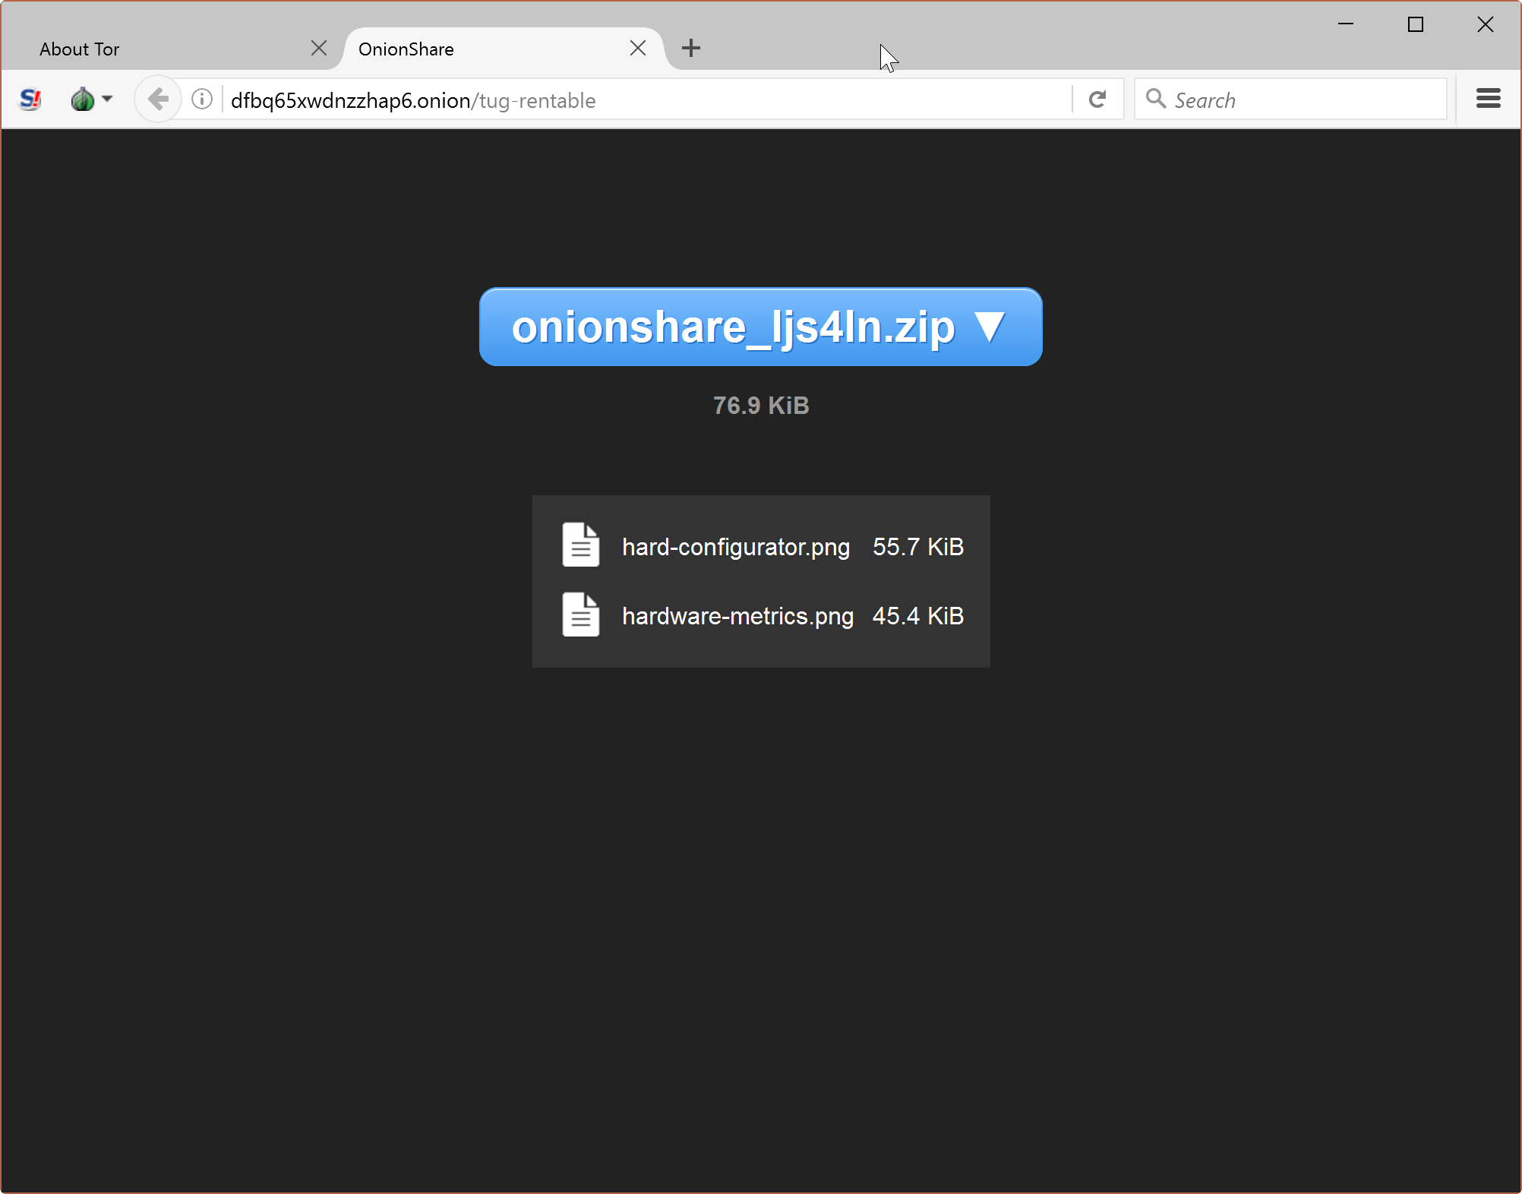Open a new tab with the plus button
Viewport: 1522px width, 1194px height.
[x=691, y=49]
